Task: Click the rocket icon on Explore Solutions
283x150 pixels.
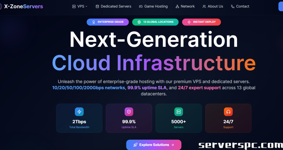Action: pos(135,145)
